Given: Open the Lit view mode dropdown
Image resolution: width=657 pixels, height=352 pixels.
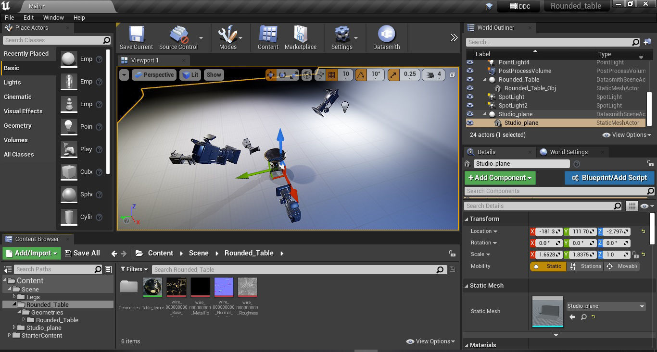Looking at the screenshot, I should coord(190,74).
